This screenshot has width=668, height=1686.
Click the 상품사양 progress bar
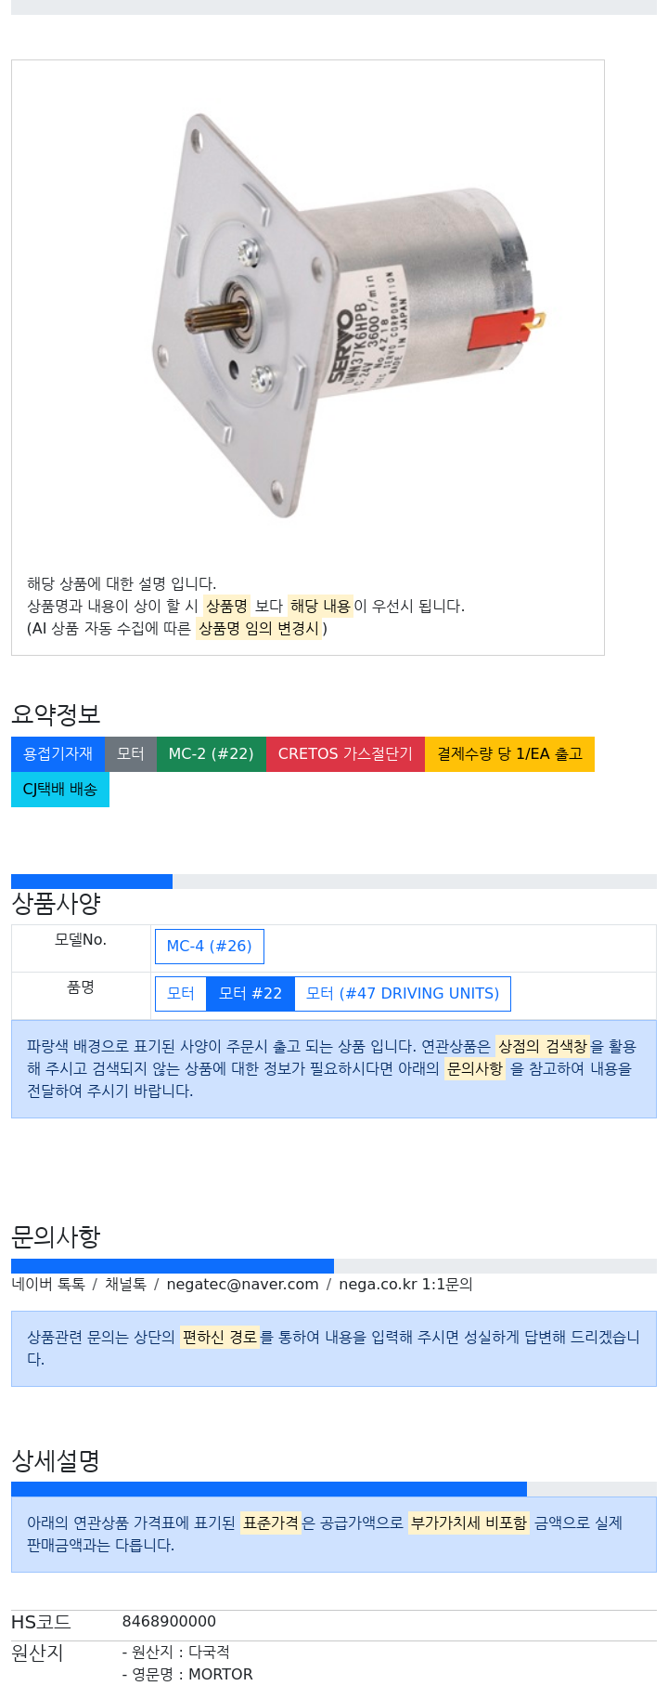click(334, 882)
